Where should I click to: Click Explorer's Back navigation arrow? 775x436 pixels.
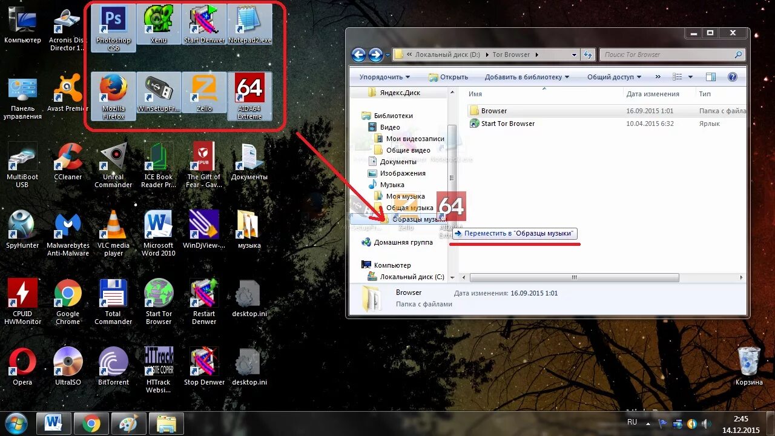[359, 55]
